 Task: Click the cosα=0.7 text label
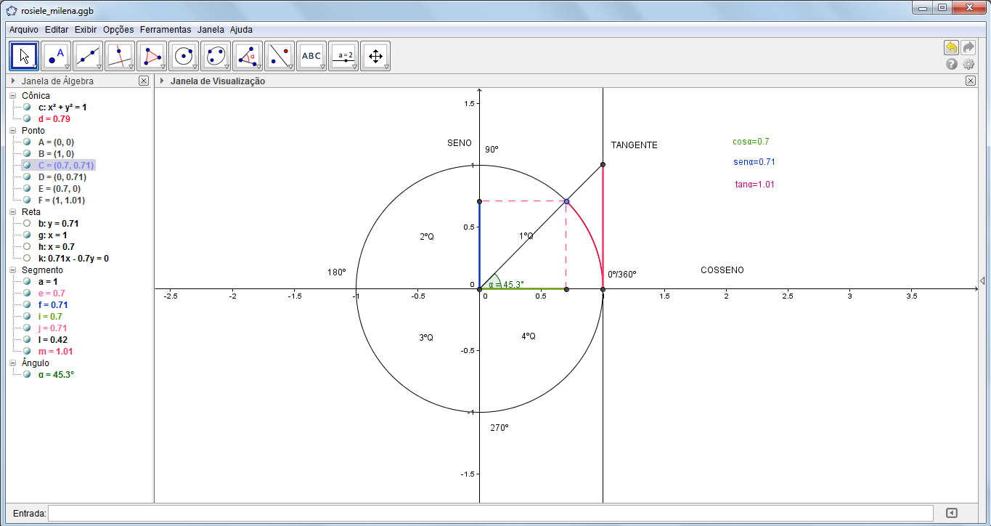tap(751, 142)
